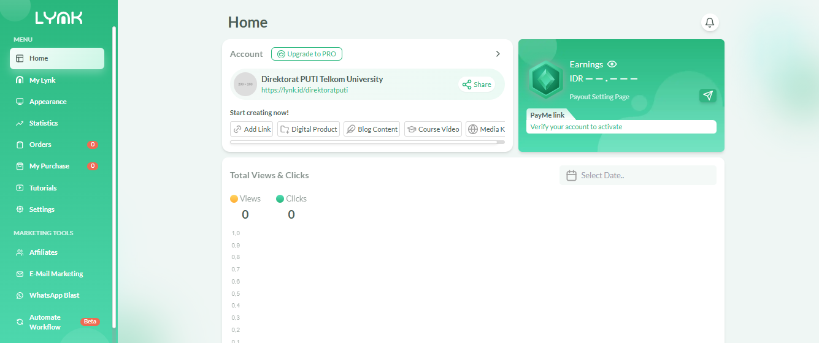Open the Settings gear menu item
Image resolution: width=819 pixels, height=343 pixels.
42,209
